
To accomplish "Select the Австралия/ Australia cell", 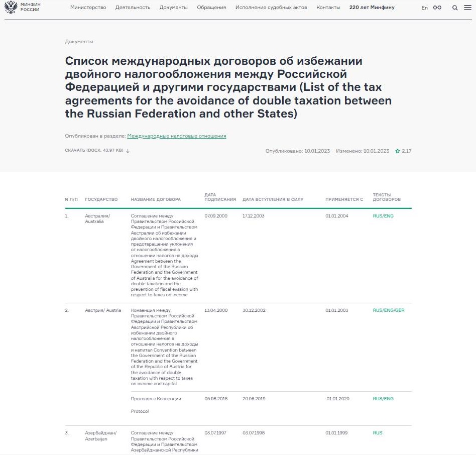I will 97,218.
